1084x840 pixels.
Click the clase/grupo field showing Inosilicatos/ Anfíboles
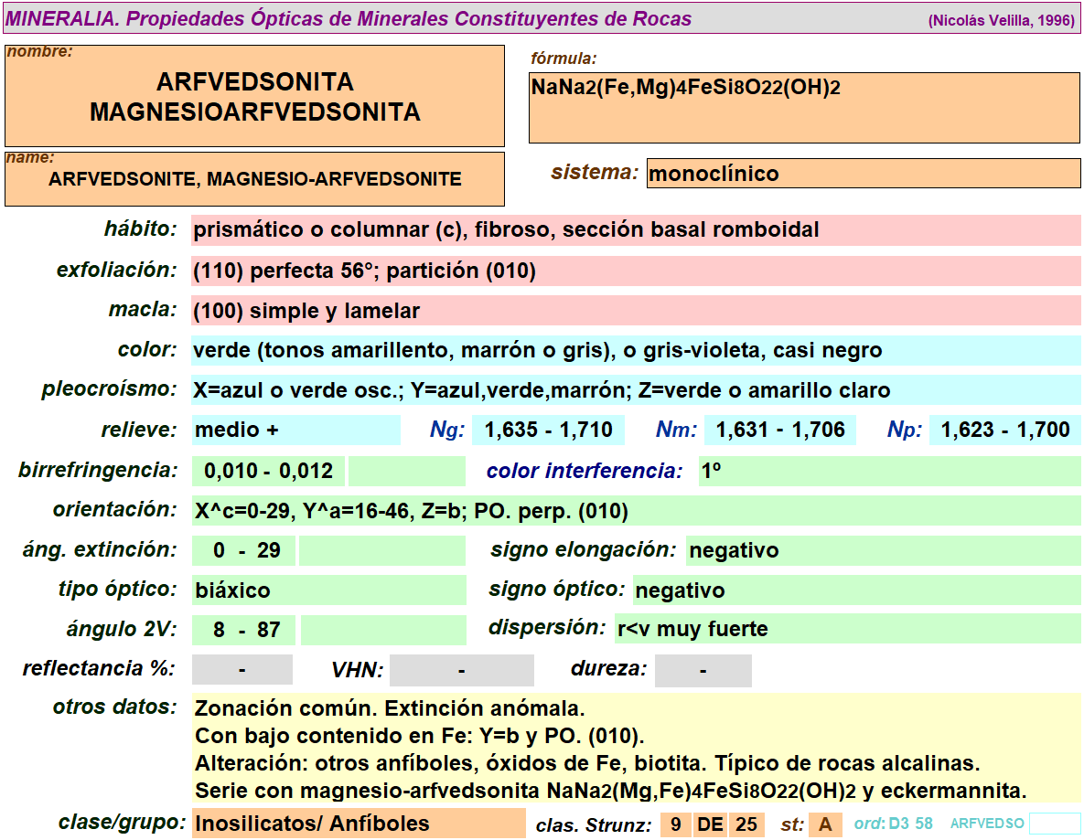tap(358, 824)
